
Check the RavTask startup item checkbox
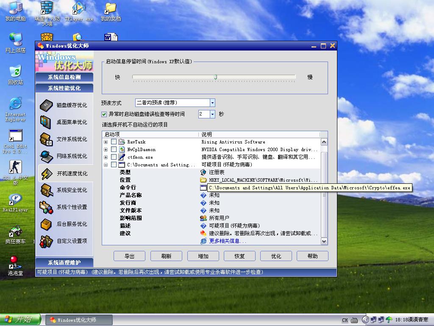pos(114,142)
